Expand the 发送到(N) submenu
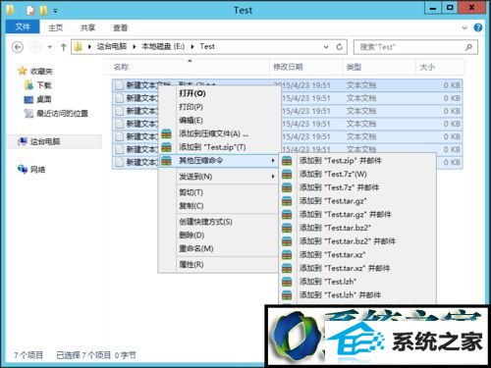 point(273,177)
